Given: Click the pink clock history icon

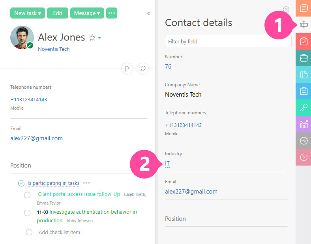Looking at the screenshot, I should pos(304,157).
